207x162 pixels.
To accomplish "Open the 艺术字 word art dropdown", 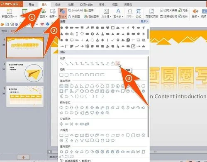I will tap(118, 13).
